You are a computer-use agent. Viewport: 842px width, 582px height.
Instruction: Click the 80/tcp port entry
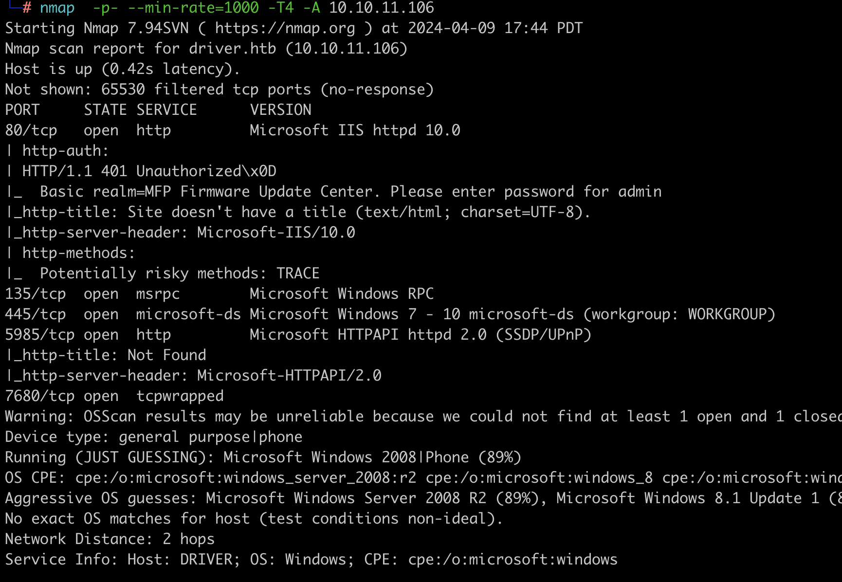click(31, 130)
